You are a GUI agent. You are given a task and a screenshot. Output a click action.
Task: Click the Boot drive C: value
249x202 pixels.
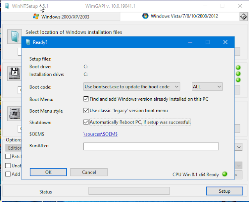tap(86, 67)
